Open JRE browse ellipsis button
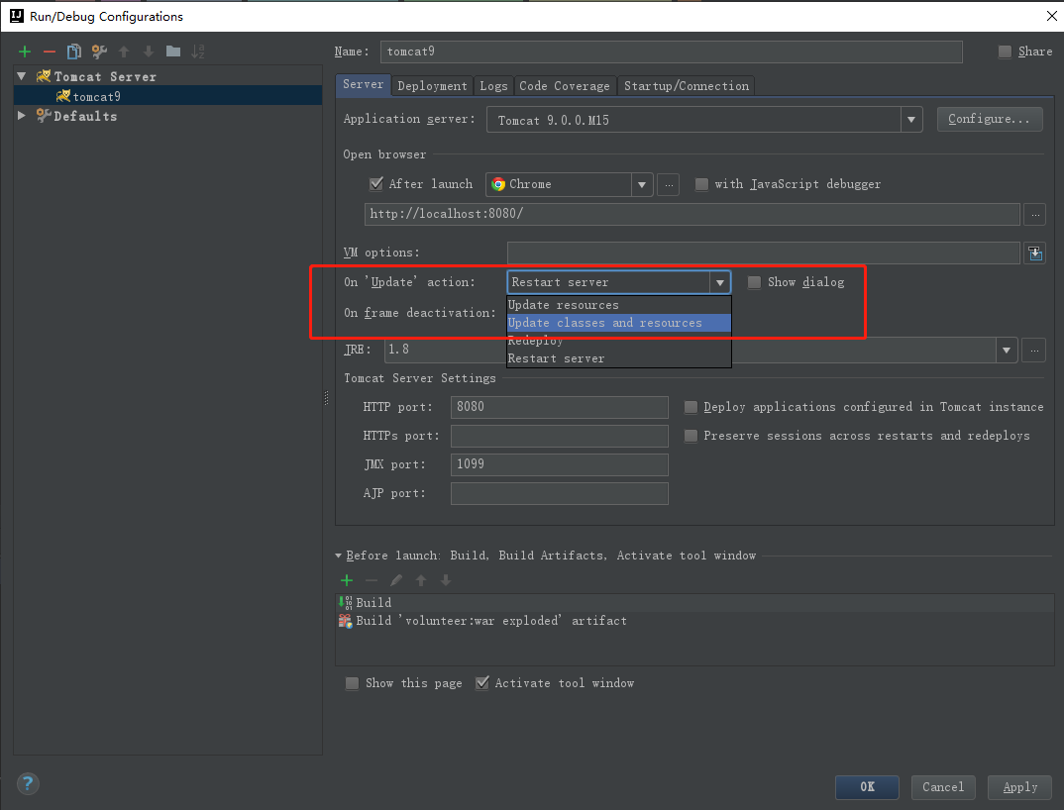Screen dimensions: 1064x810 [1034, 351]
